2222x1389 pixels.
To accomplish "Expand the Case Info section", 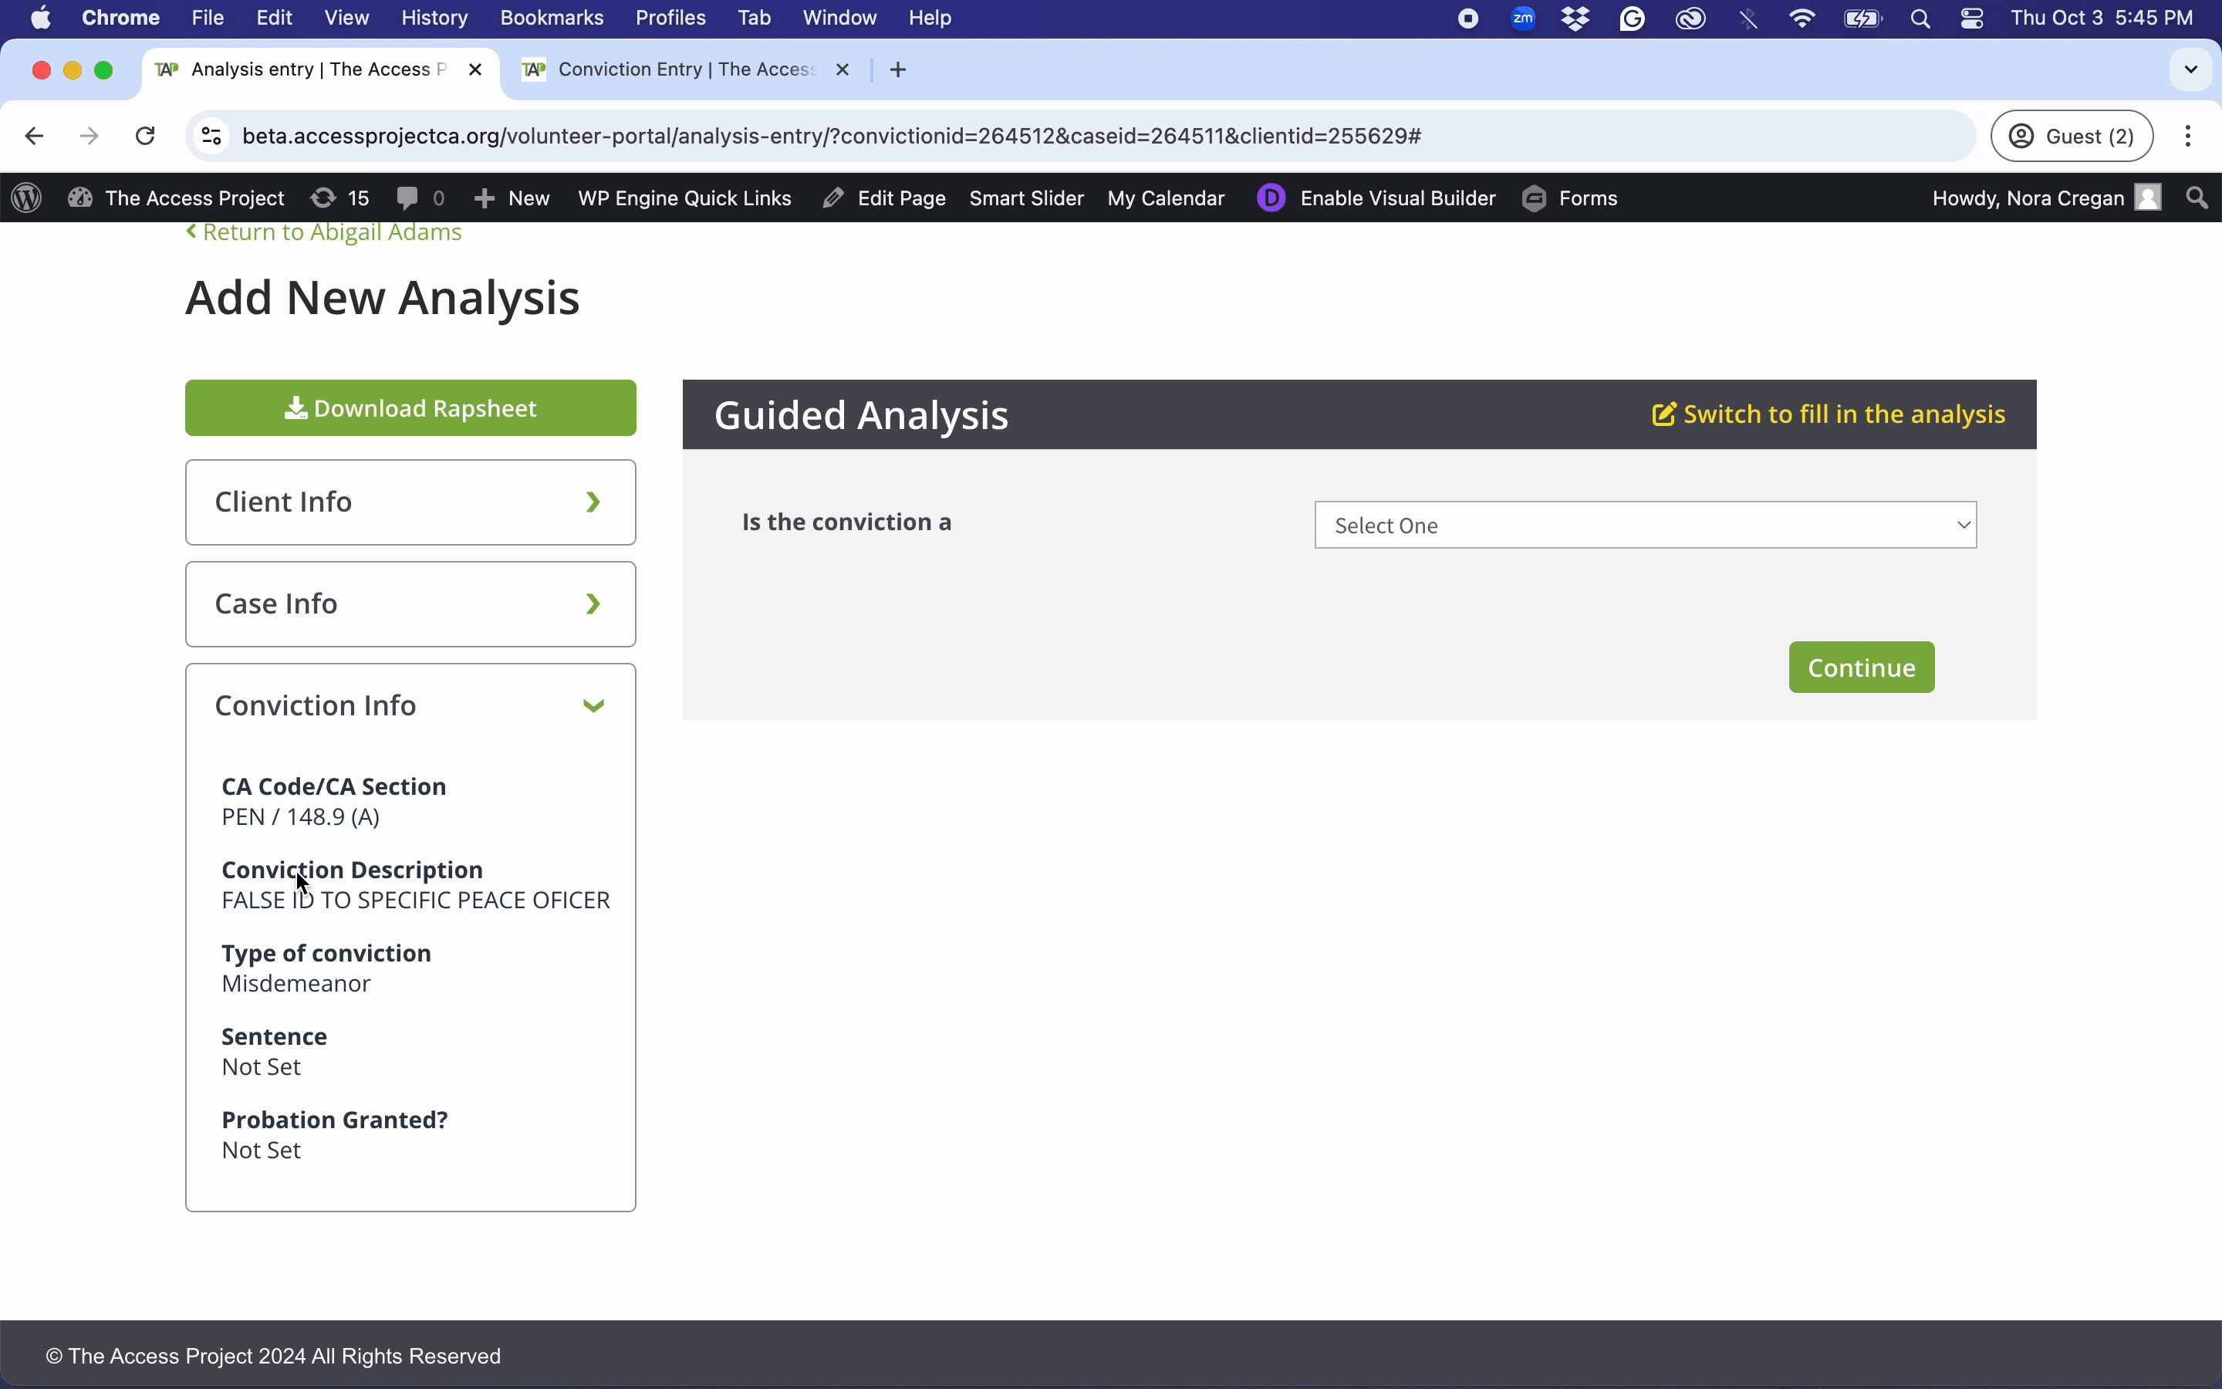I will (x=410, y=603).
